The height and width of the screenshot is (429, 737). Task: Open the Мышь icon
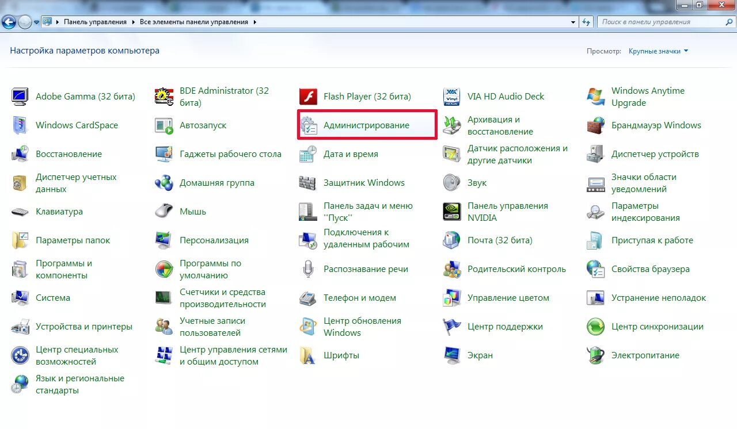tap(164, 212)
